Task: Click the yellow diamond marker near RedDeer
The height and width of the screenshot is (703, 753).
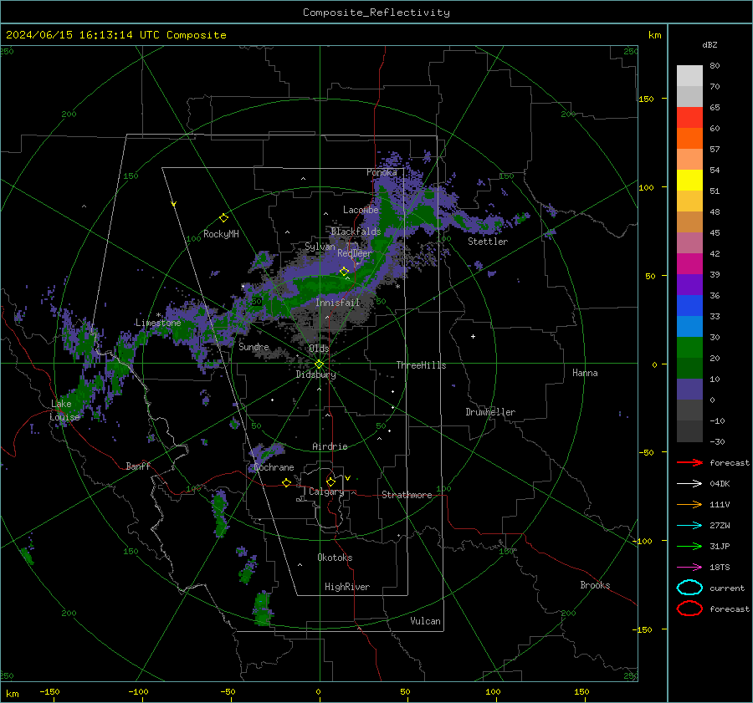Action: coord(345,272)
